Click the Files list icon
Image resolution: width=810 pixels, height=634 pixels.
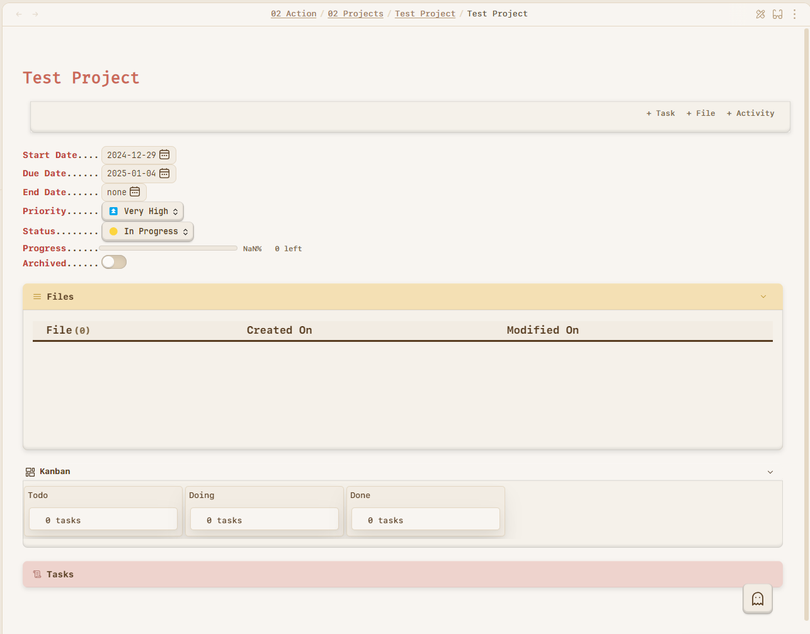click(x=37, y=297)
